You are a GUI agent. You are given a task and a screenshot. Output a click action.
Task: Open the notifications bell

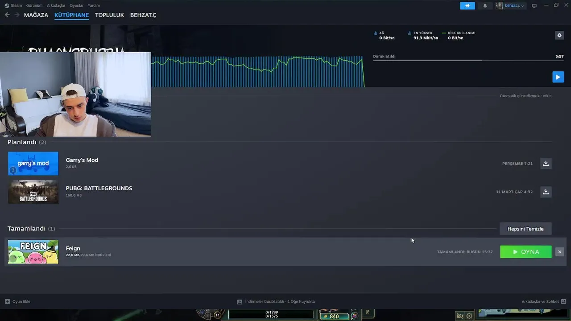click(x=485, y=6)
